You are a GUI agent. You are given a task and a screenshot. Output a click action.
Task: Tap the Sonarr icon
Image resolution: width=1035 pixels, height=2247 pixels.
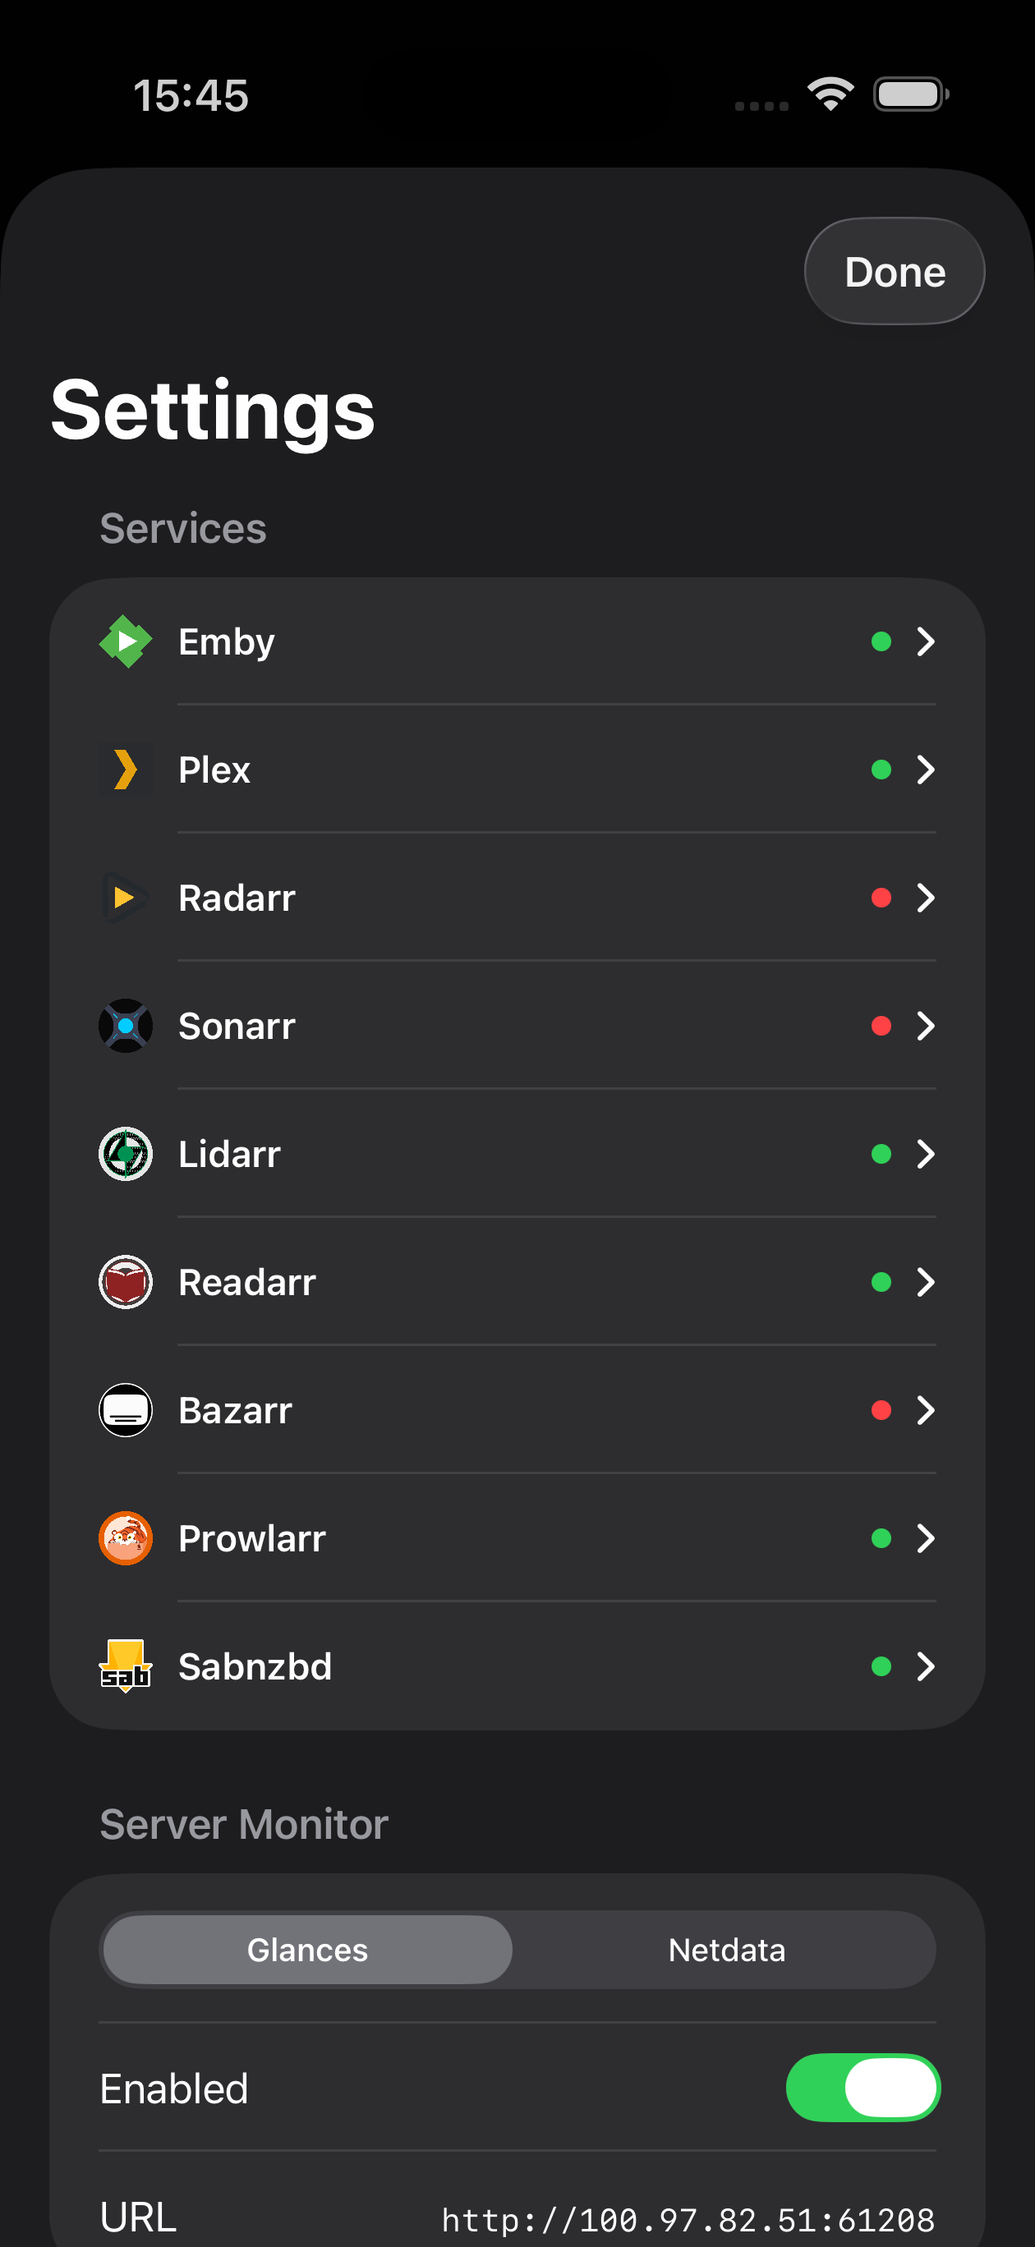(126, 1026)
